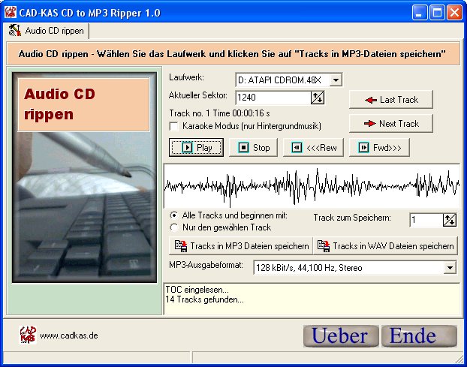Rewind with the <<<Rew button
Image resolution: width=467 pixels, height=367 pixels.
pyautogui.click(x=315, y=148)
